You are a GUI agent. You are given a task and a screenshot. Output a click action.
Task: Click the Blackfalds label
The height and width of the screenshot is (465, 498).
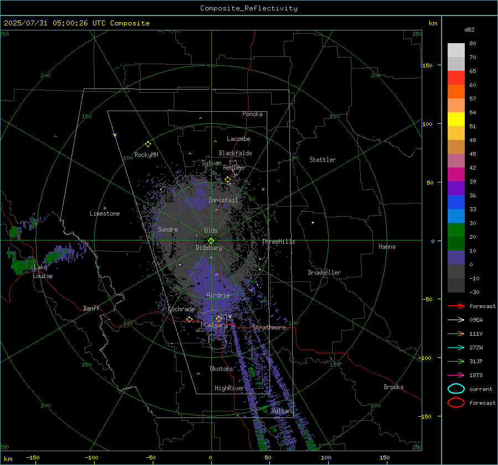point(235,153)
